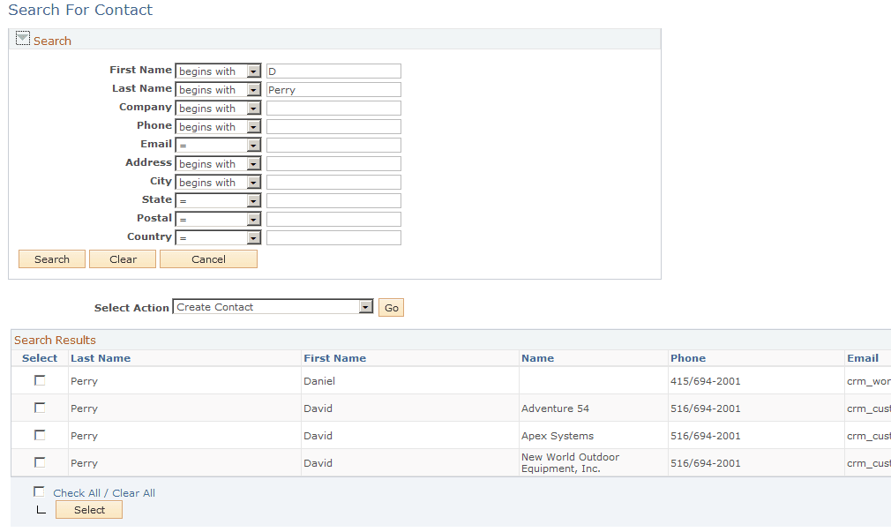
Task: Click Go next to Create Contact
Action: coord(391,306)
